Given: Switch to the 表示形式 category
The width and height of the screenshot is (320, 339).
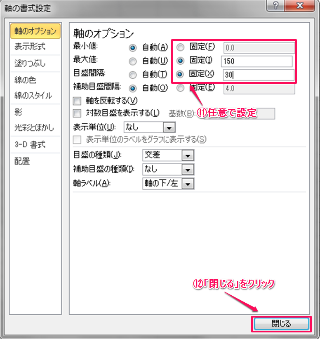Looking at the screenshot, I should tap(30, 47).
